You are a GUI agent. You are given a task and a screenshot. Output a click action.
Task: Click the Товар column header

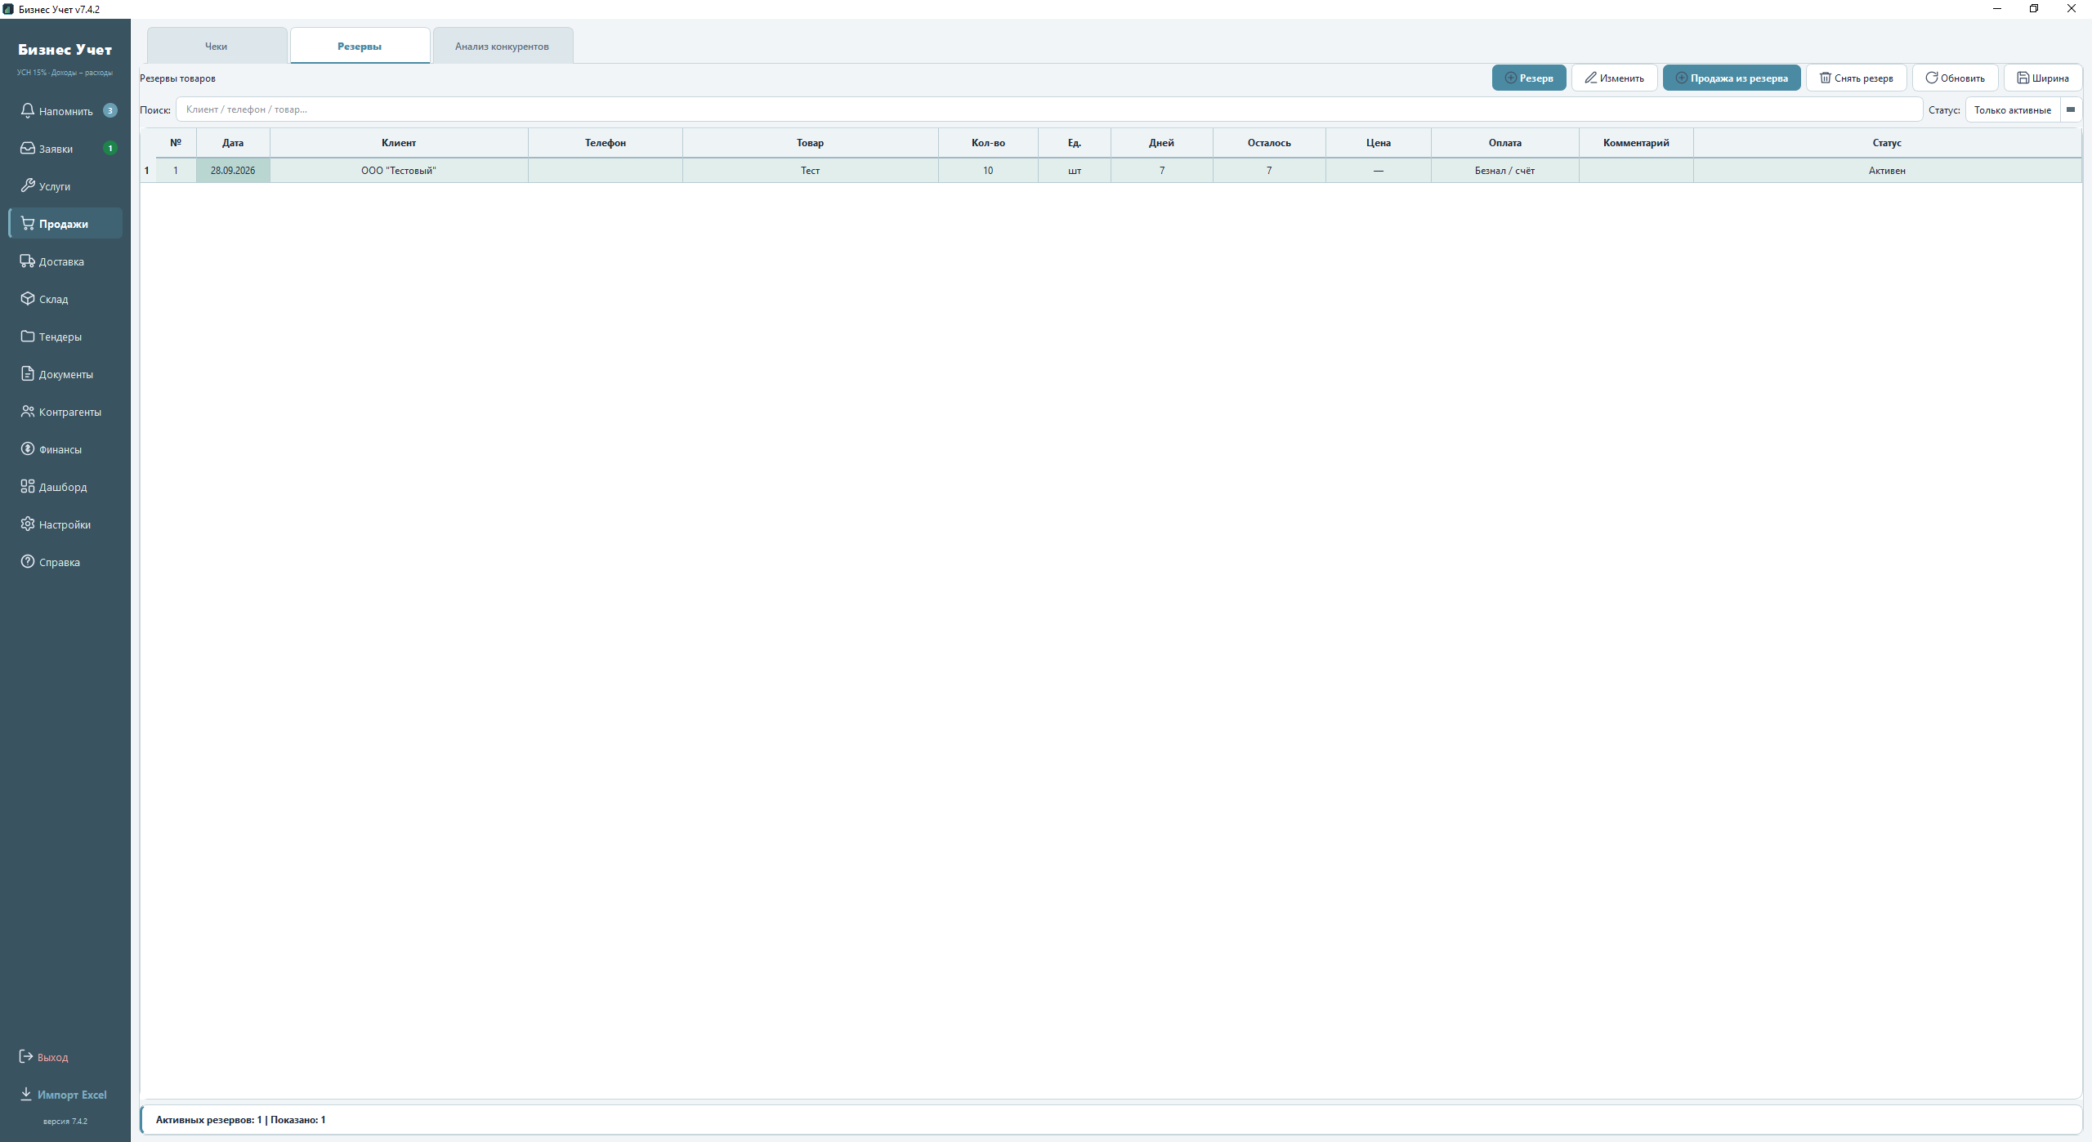(x=810, y=143)
